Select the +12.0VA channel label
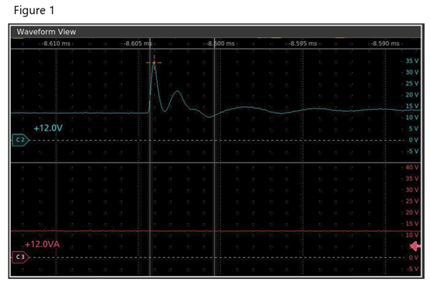The width and height of the screenshot is (430, 286). 42,244
